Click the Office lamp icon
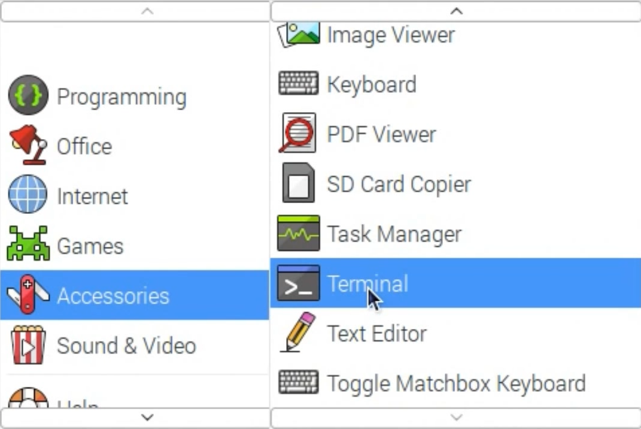641x429 pixels. click(28, 144)
